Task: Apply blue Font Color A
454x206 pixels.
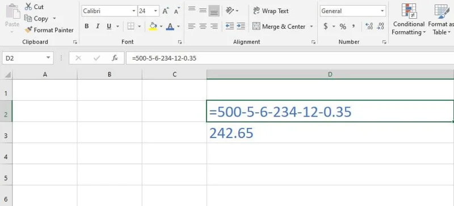Action: 170,27
